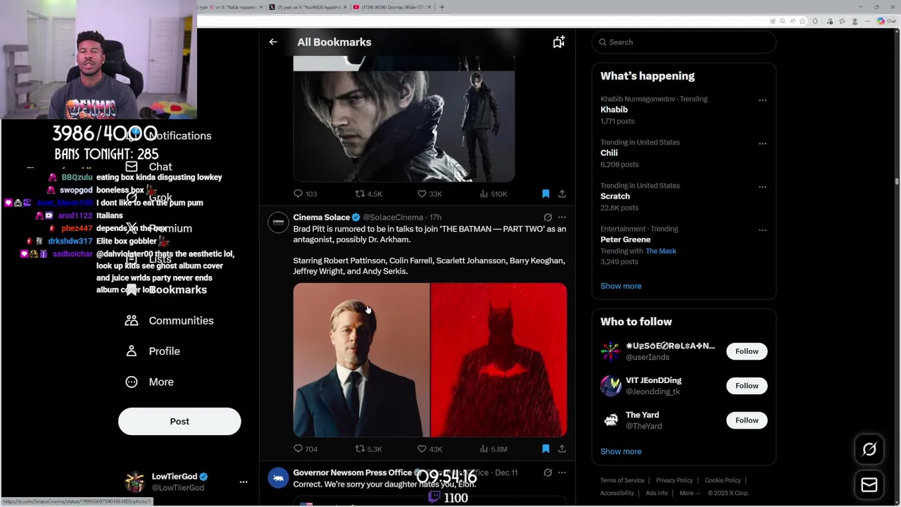901x507 pixels.
Task: Show more under Who to follow
Action: click(621, 451)
